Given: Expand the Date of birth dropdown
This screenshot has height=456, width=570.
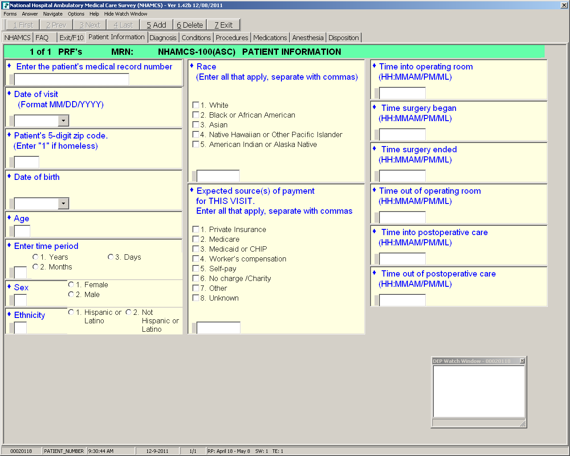Looking at the screenshot, I should click(64, 204).
